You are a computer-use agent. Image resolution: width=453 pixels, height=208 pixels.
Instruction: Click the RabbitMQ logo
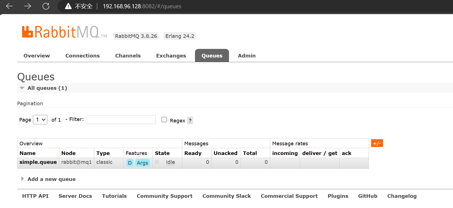[x=64, y=32]
